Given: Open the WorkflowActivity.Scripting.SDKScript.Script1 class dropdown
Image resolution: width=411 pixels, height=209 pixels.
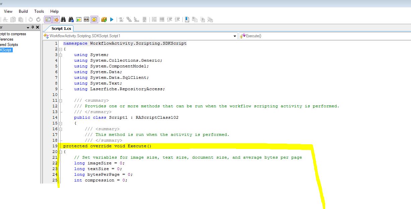Looking at the screenshot, I should pos(235,36).
